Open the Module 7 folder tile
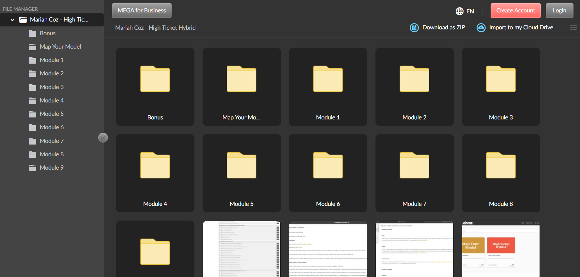The width and height of the screenshot is (580, 277). click(x=415, y=173)
